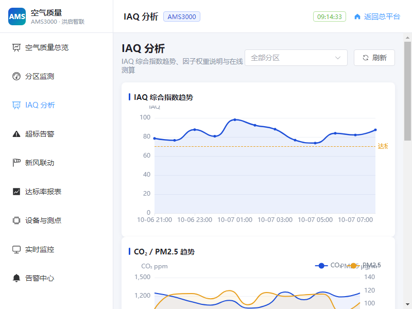Click the 空气质量总览 sidebar icon
Viewport: 412px width, 309px height.
point(16,47)
